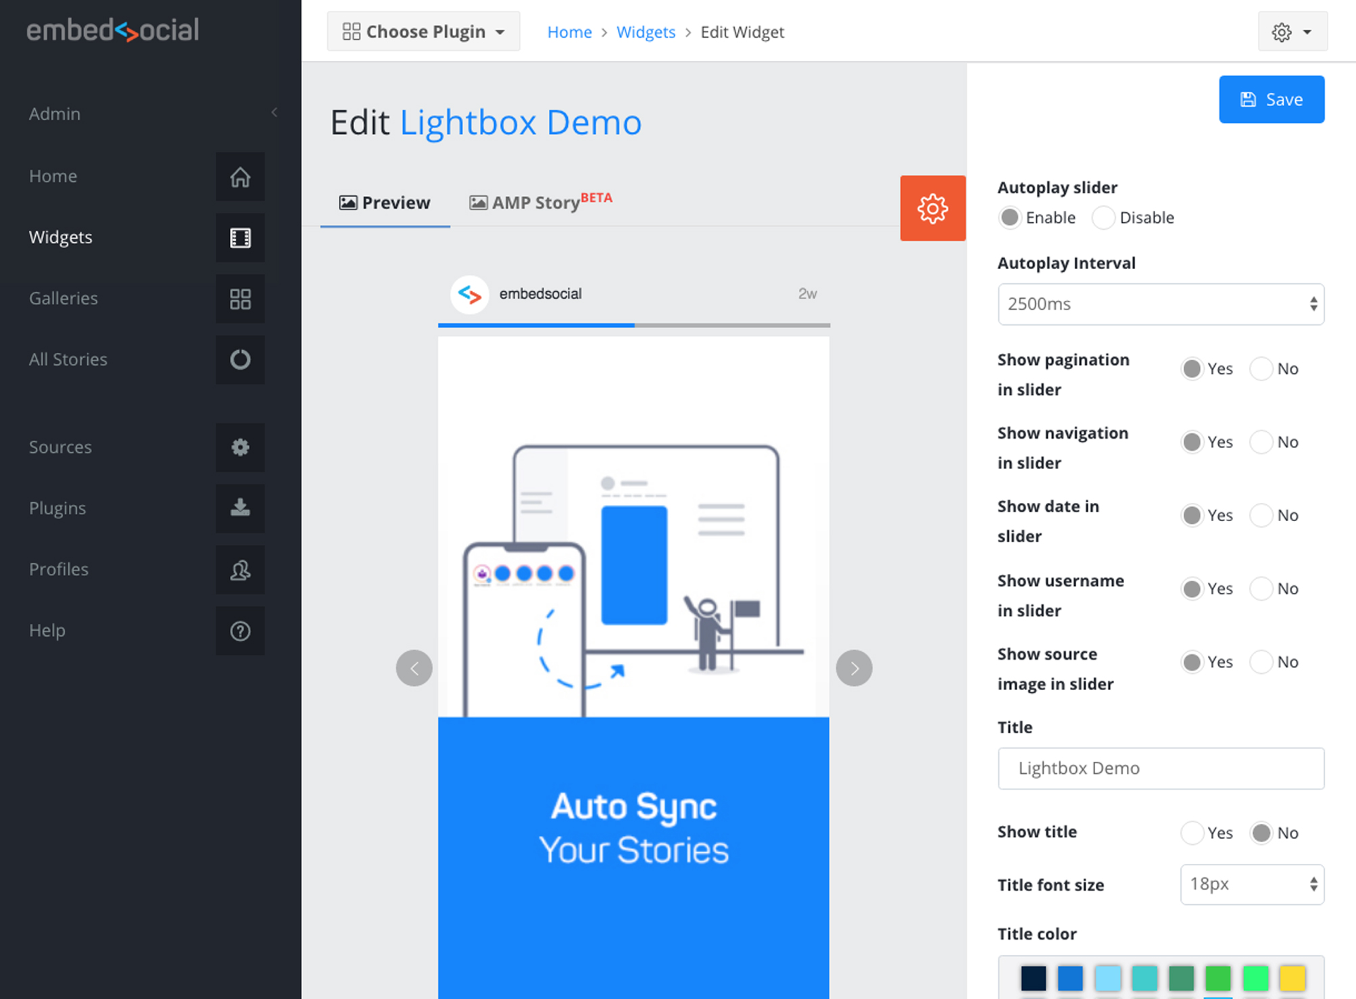
Task: Click the Title text input field
Action: [1161, 769]
